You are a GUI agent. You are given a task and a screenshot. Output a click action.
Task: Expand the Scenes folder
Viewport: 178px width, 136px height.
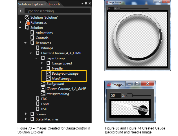point(26,114)
